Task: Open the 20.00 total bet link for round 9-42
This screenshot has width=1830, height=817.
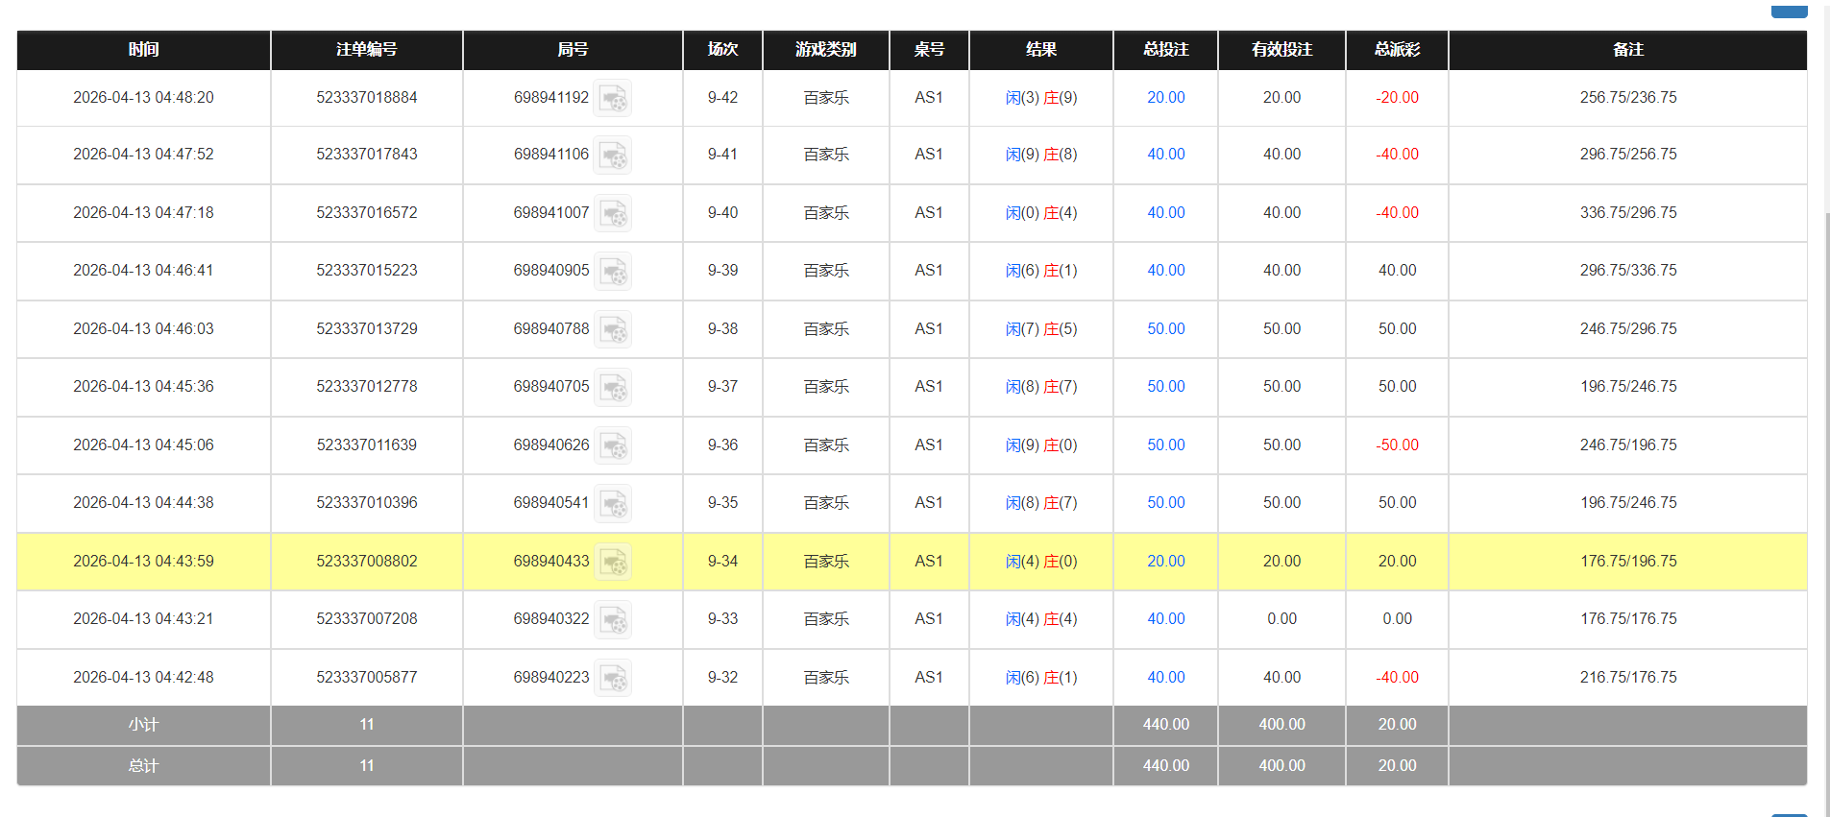Action: [1165, 98]
